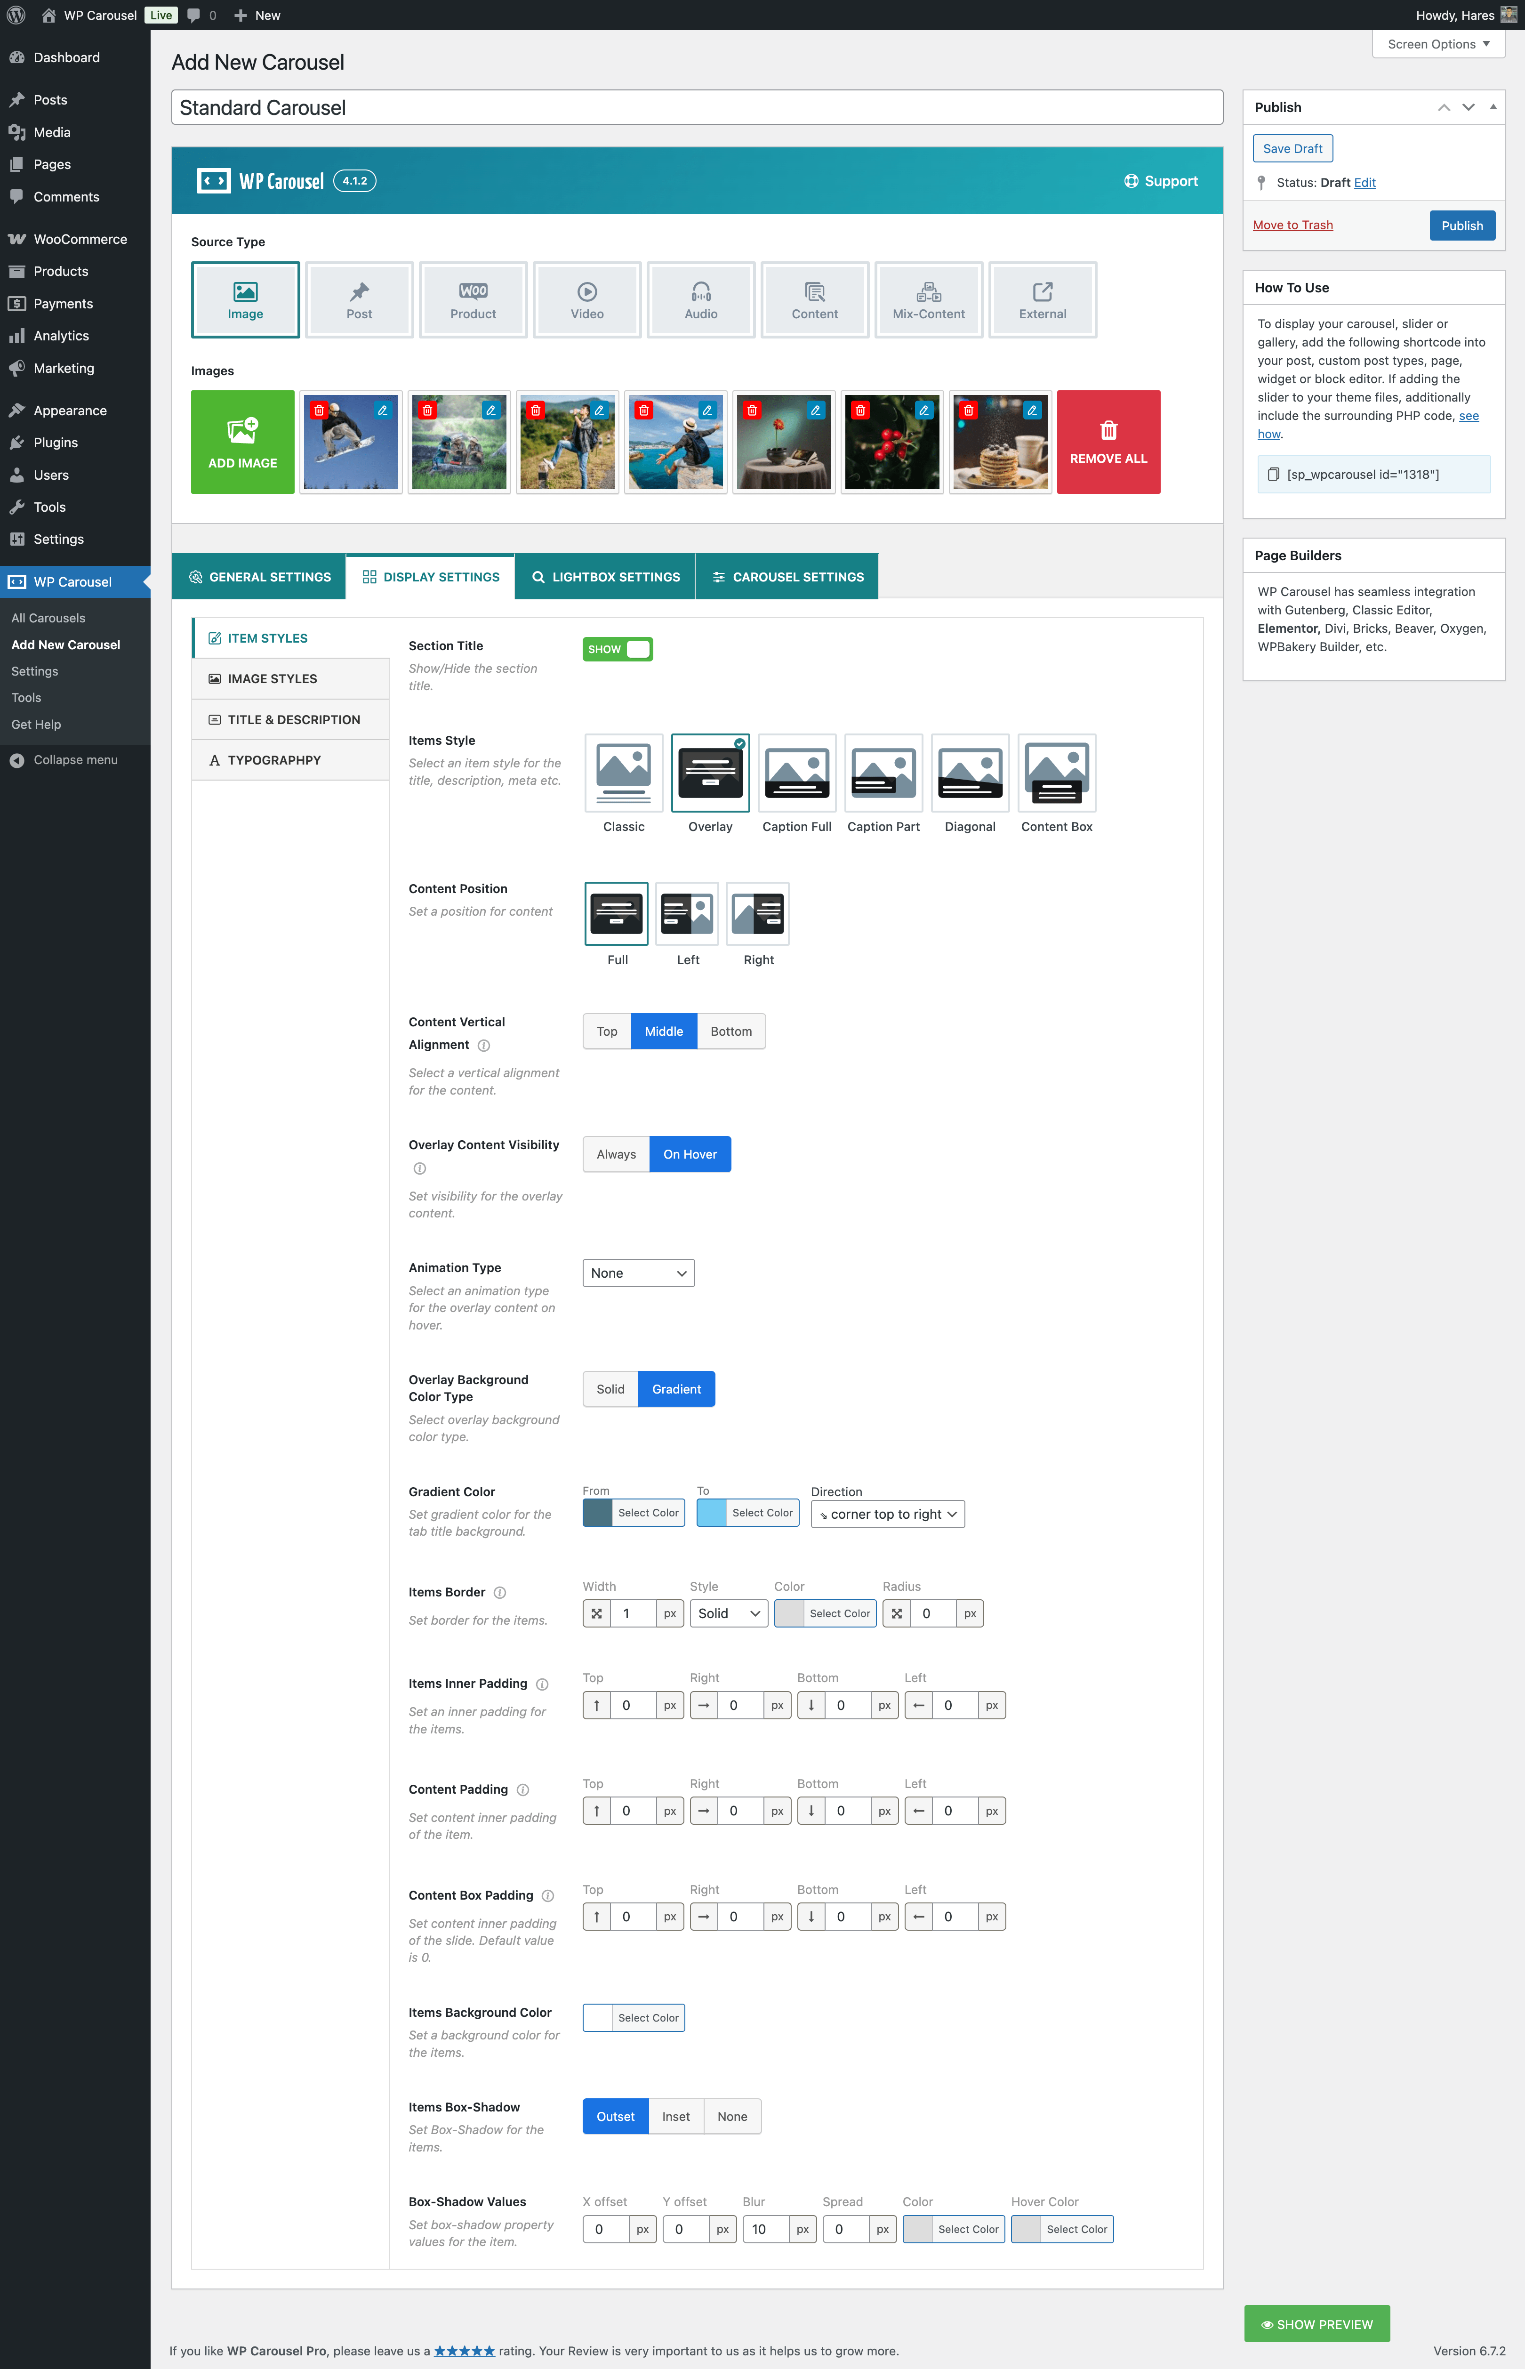Click the Publish button

coord(1461,226)
